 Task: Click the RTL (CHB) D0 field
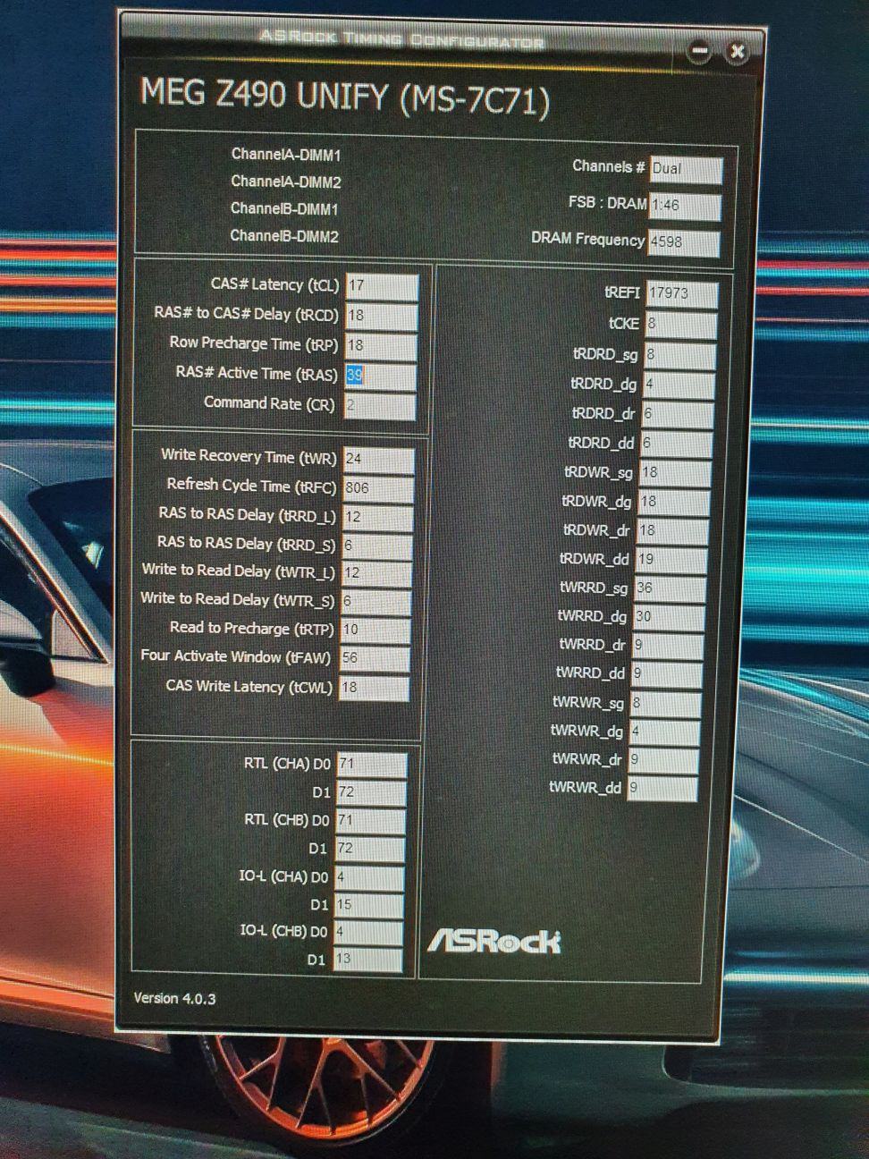click(371, 820)
